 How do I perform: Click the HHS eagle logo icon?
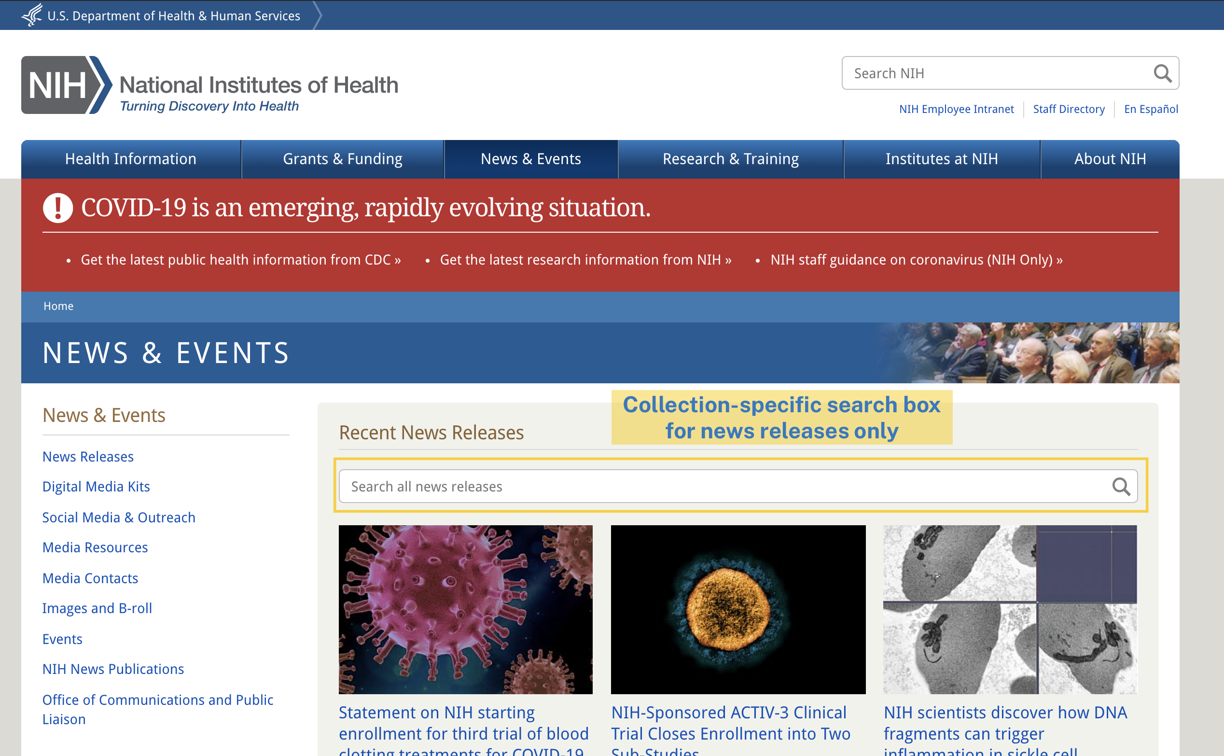pyautogui.click(x=32, y=15)
